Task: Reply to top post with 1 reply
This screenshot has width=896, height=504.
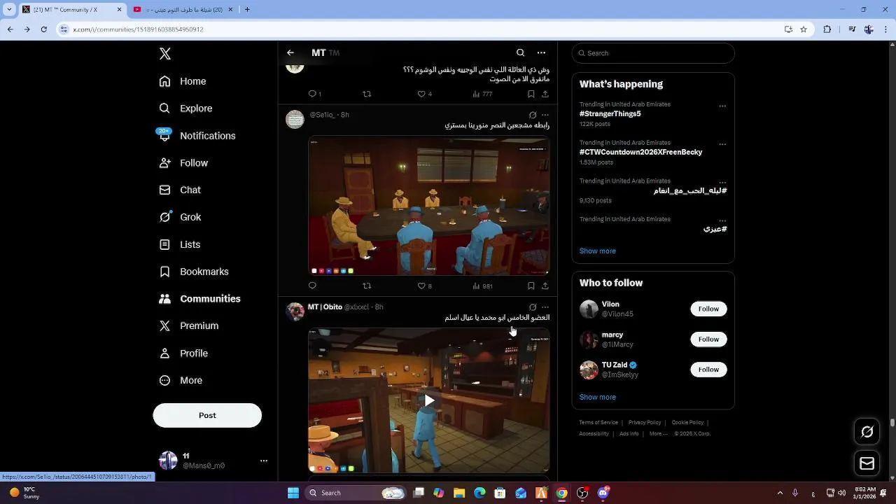Action: 314,94
